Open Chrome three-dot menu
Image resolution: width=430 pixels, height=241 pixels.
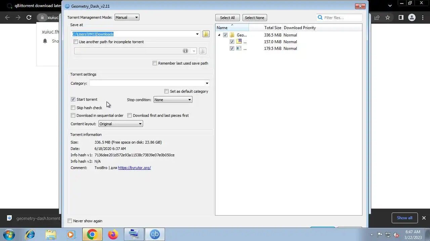[423, 17]
